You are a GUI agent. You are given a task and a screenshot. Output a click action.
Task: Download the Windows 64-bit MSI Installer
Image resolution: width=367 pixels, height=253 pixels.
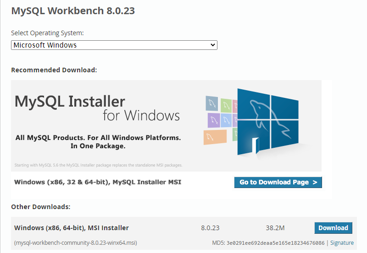334,228
